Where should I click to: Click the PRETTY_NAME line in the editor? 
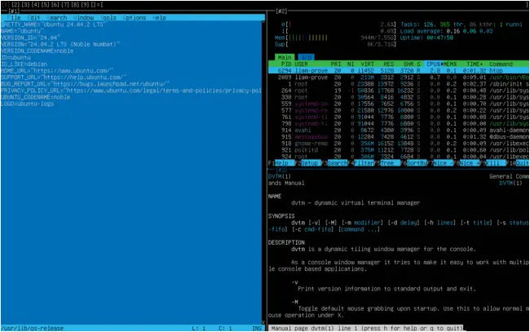pos(54,24)
